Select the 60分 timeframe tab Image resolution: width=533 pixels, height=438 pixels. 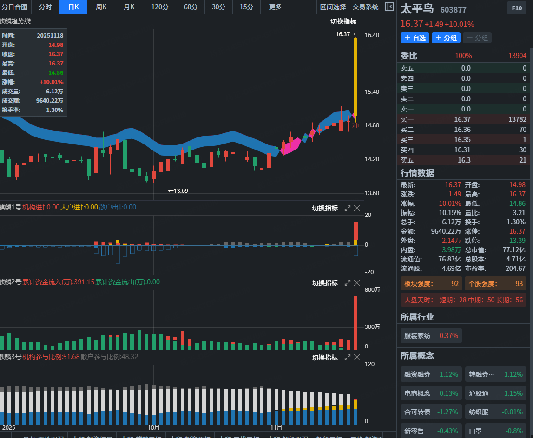(x=191, y=7)
